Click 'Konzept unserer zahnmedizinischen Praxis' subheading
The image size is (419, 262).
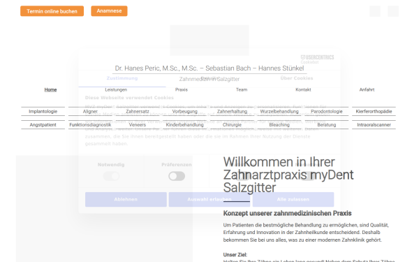pyautogui.click(x=287, y=213)
